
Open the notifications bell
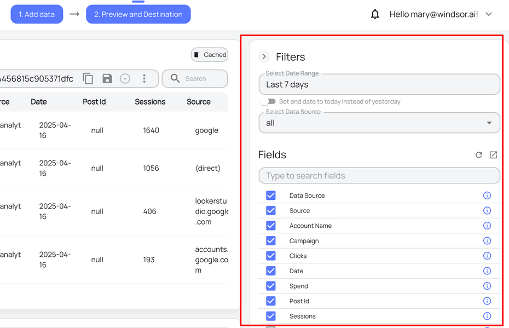[375, 14]
